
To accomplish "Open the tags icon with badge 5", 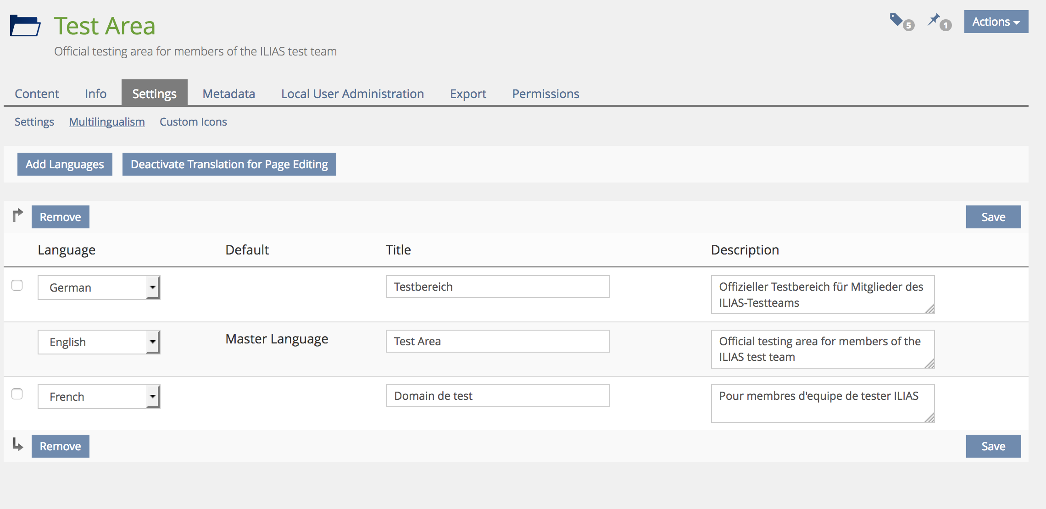I will 896,20.
